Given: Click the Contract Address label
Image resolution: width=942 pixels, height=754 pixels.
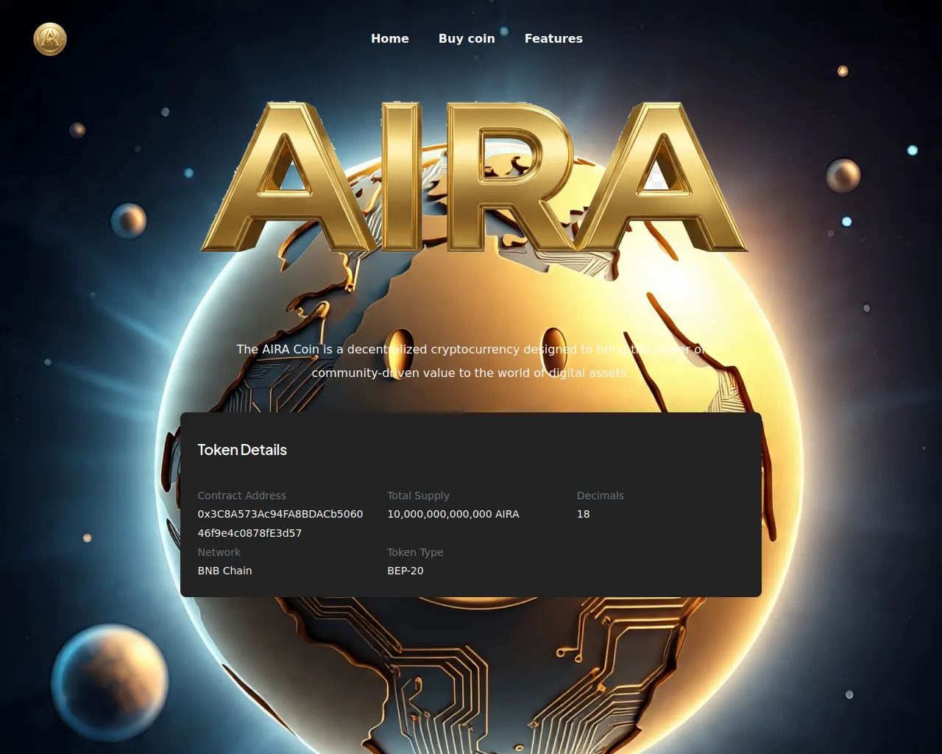Looking at the screenshot, I should (241, 496).
